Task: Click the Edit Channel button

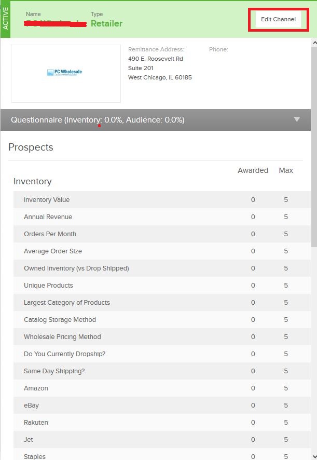Action: tap(278, 19)
